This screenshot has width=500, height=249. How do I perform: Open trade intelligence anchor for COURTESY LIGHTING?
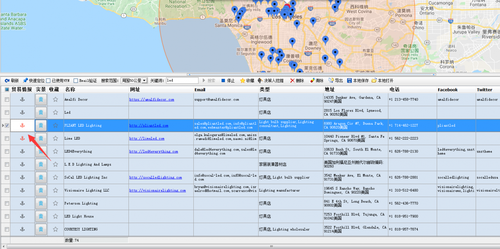point(22,229)
